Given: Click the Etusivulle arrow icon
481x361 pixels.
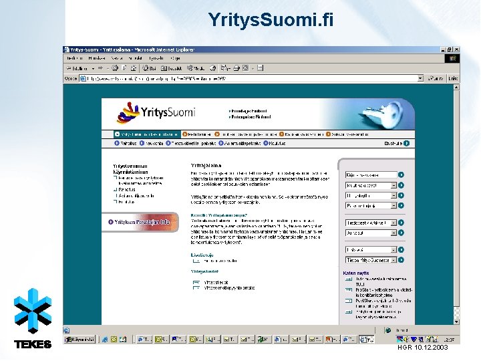Looking at the screenshot, I should tap(406, 143).
